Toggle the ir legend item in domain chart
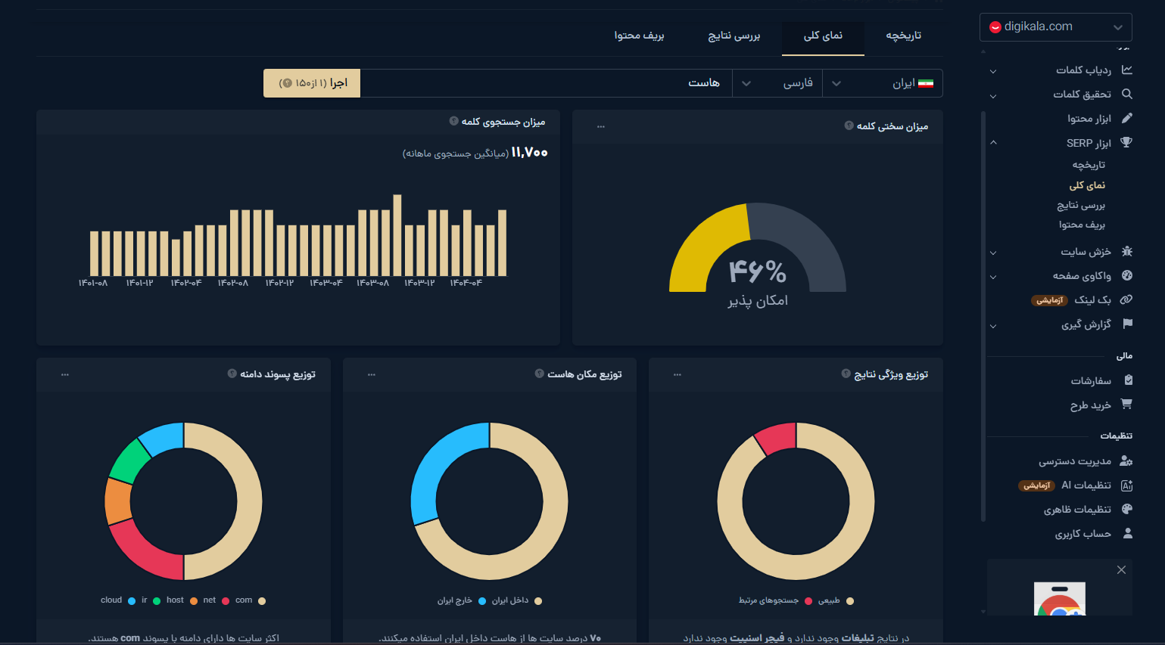The height and width of the screenshot is (645, 1165). 151,600
